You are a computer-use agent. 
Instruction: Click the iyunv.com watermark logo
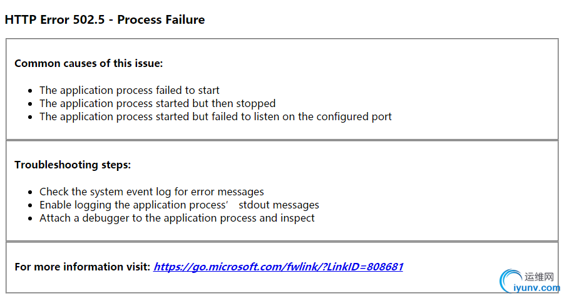[530, 282]
